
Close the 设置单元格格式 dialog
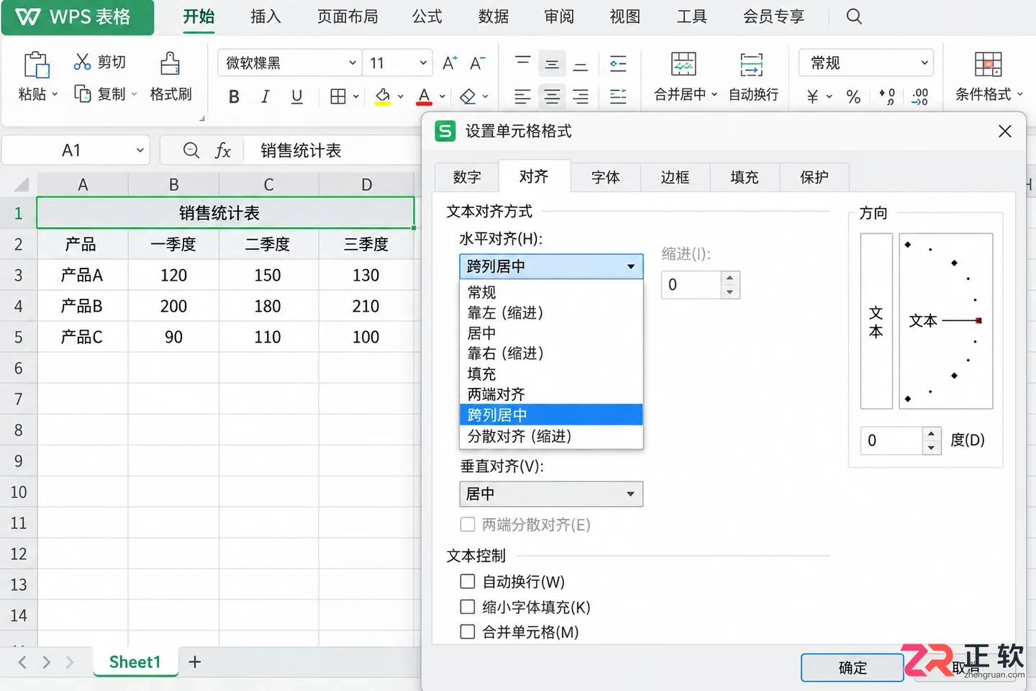pos(1005,131)
